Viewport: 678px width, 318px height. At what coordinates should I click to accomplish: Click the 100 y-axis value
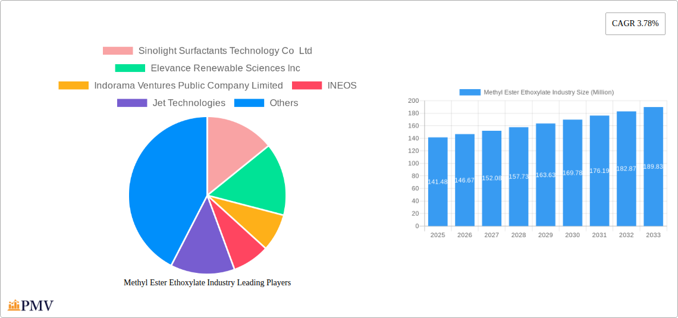413,163
